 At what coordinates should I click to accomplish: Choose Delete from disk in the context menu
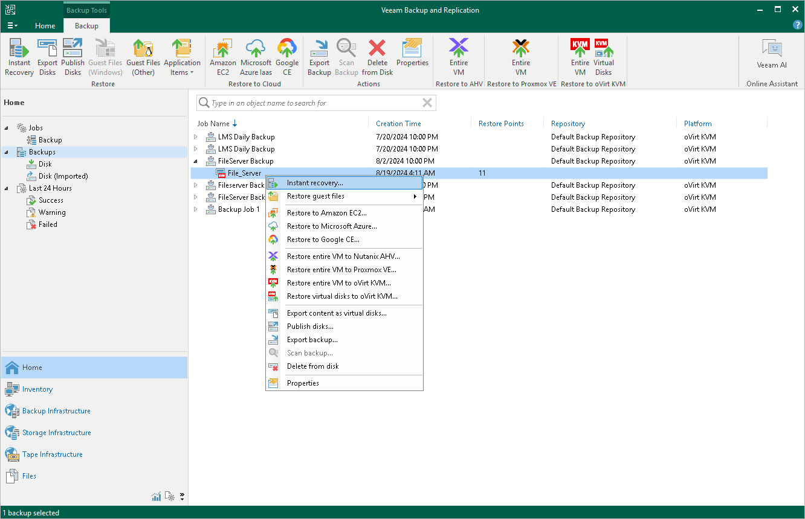tap(344, 366)
